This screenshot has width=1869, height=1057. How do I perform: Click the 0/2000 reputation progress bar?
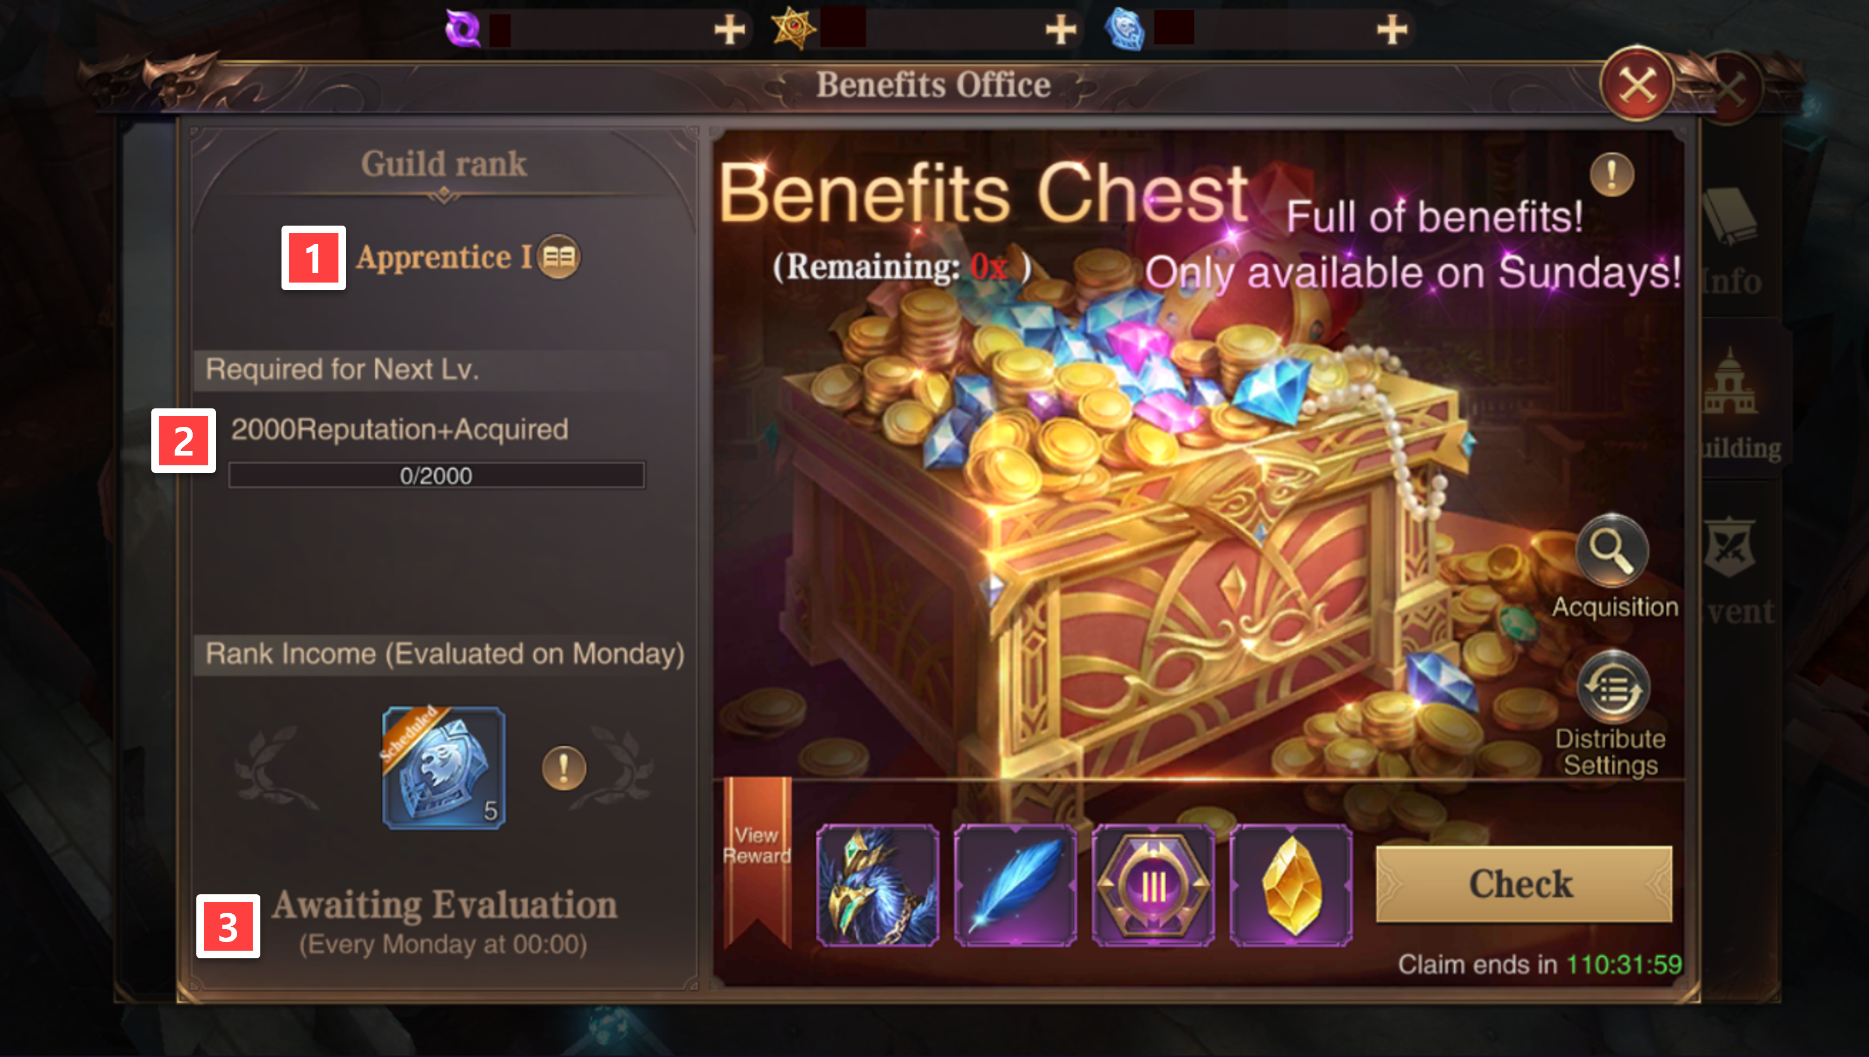coord(436,476)
